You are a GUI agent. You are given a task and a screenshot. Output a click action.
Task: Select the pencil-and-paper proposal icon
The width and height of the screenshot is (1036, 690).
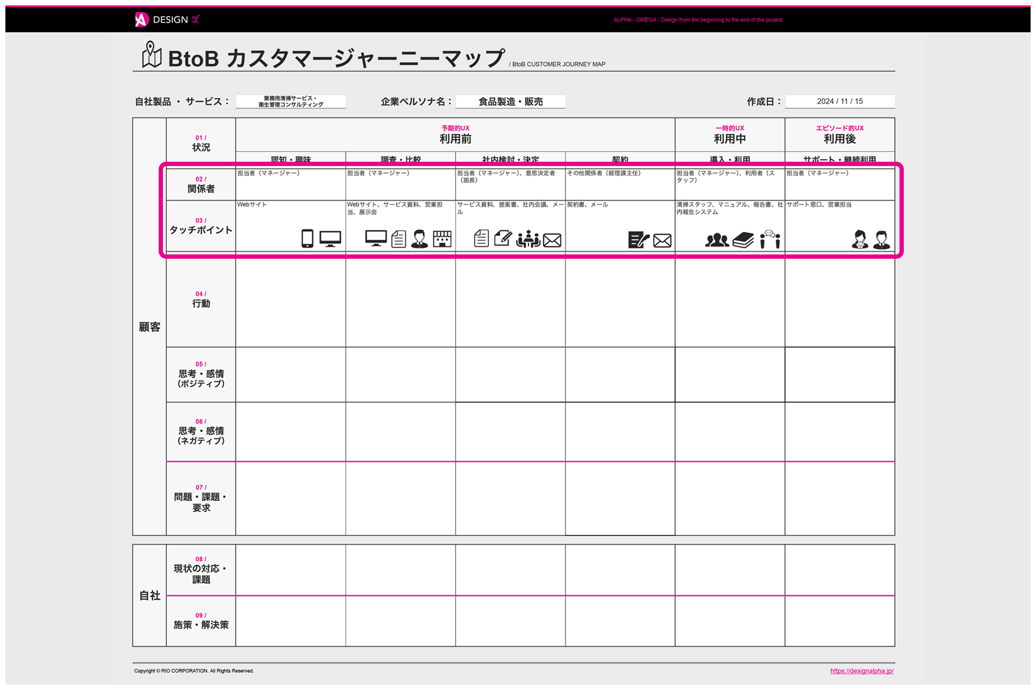click(503, 238)
